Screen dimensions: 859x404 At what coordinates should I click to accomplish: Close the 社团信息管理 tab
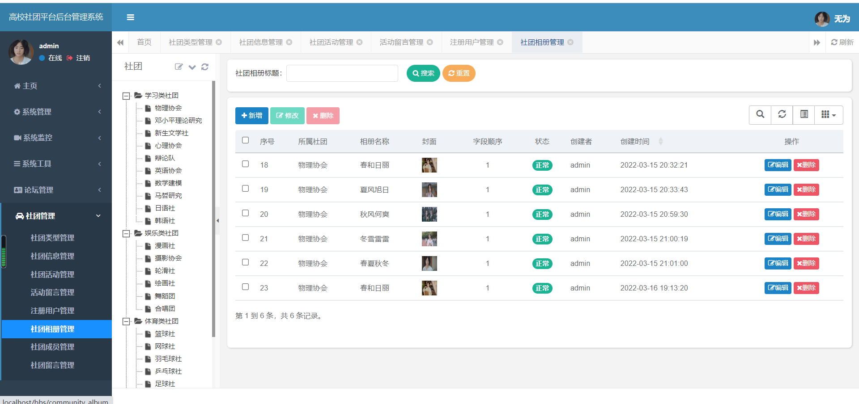tap(289, 42)
